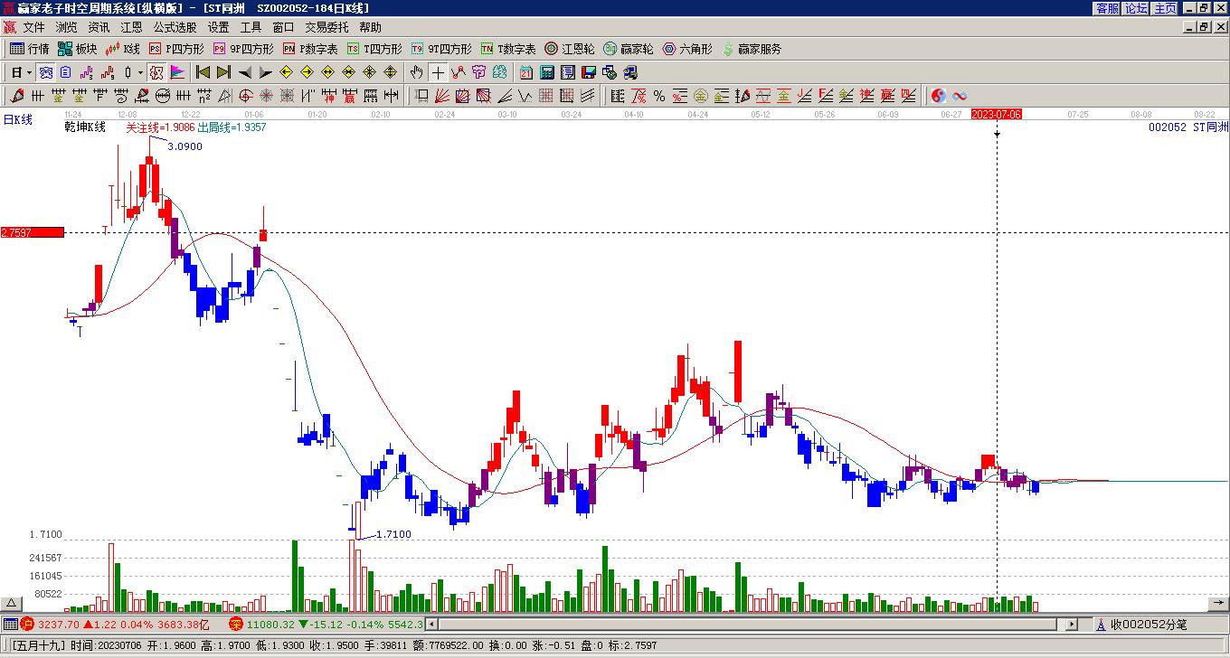Click the red-blue yin-yang icon

939,96
